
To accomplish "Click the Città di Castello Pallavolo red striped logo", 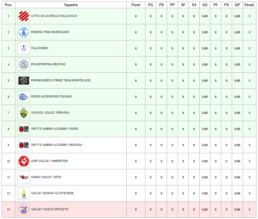I will tap(24, 16).
